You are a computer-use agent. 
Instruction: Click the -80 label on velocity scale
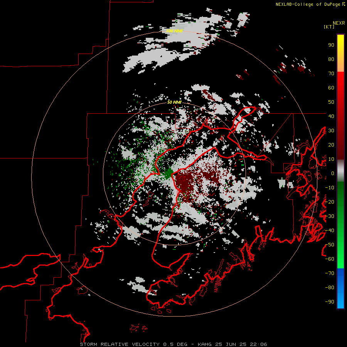(330, 288)
